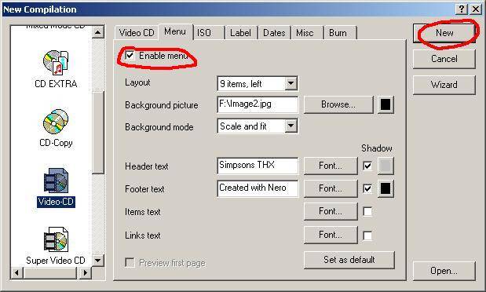486x292 pixels.
Task: Click the list scroll down arrow
Action: [98, 260]
